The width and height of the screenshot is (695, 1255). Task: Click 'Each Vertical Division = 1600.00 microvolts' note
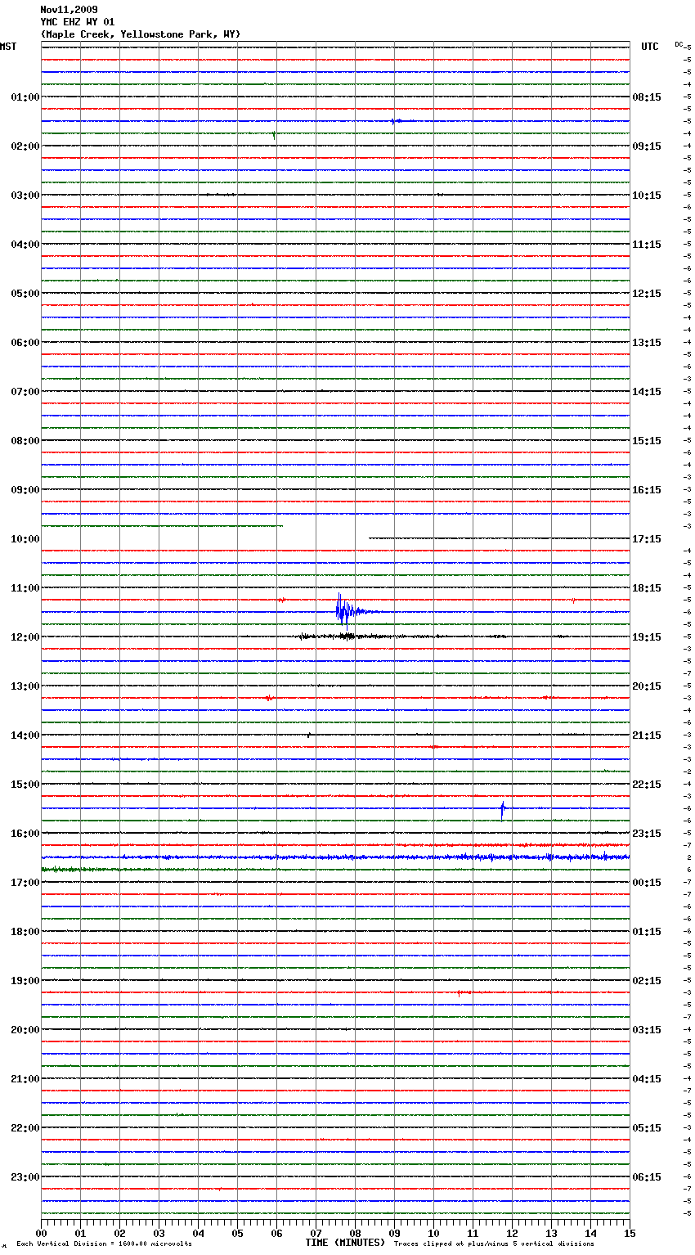pyautogui.click(x=104, y=1244)
